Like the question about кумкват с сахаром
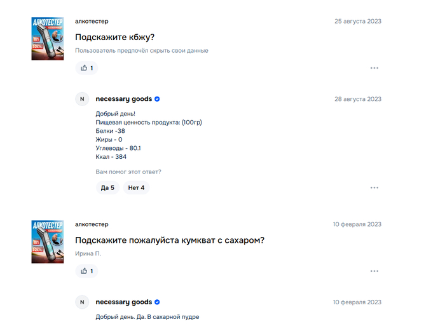This screenshot has width=445, height=324. pyautogui.click(x=86, y=271)
